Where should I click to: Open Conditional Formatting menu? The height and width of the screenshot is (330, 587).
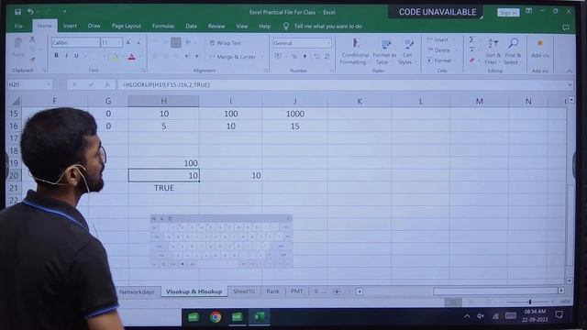355,51
